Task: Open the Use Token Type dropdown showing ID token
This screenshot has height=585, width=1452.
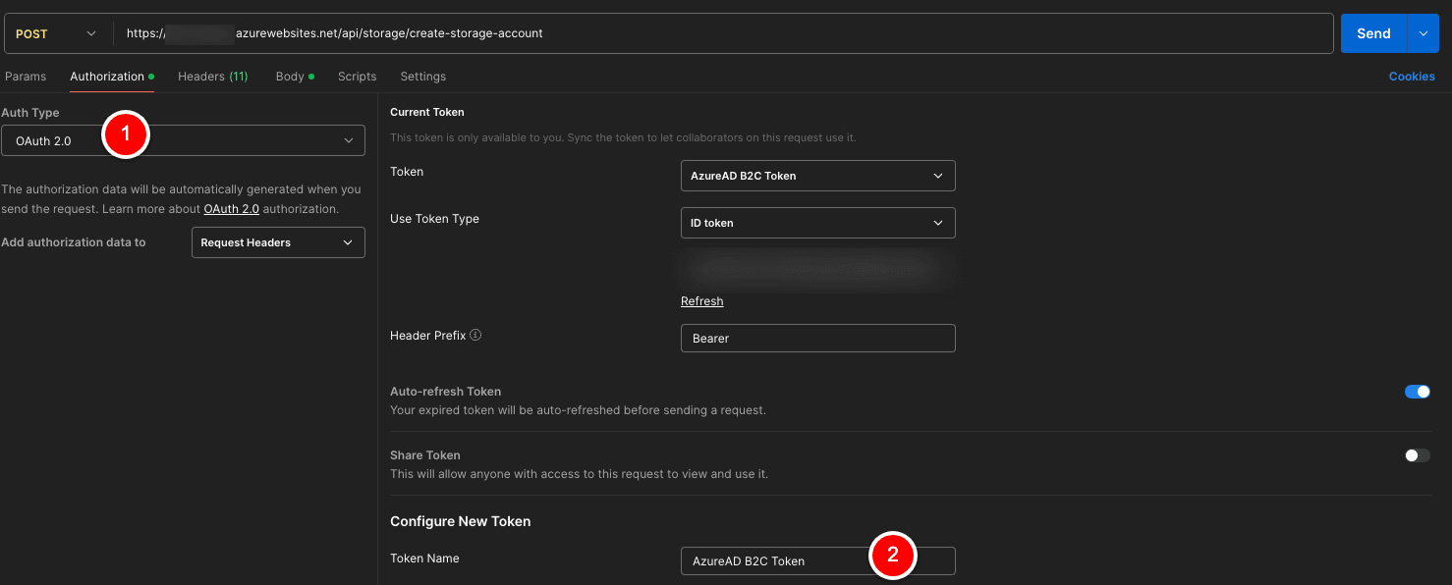Action: pyautogui.click(x=817, y=223)
